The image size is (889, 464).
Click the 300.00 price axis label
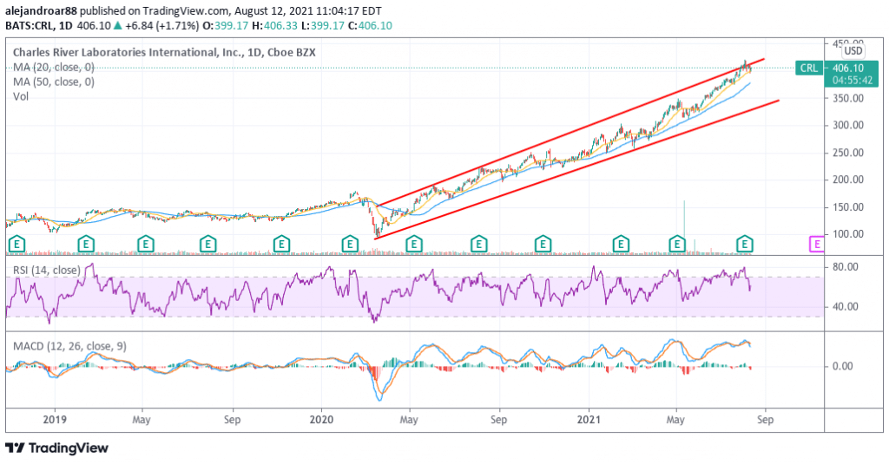pyautogui.click(x=847, y=125)
